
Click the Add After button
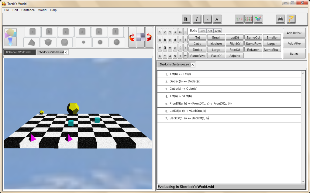point(294,43)
